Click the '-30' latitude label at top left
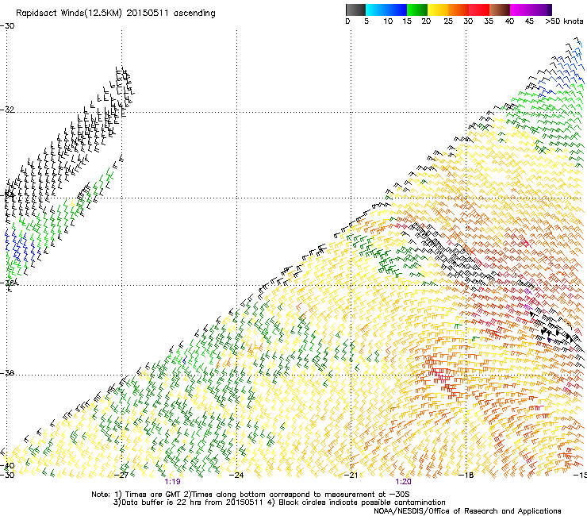 tap(7, 26)
